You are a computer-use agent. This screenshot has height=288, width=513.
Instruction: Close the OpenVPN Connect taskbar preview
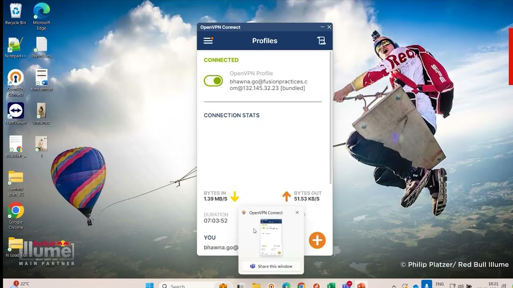297,212
